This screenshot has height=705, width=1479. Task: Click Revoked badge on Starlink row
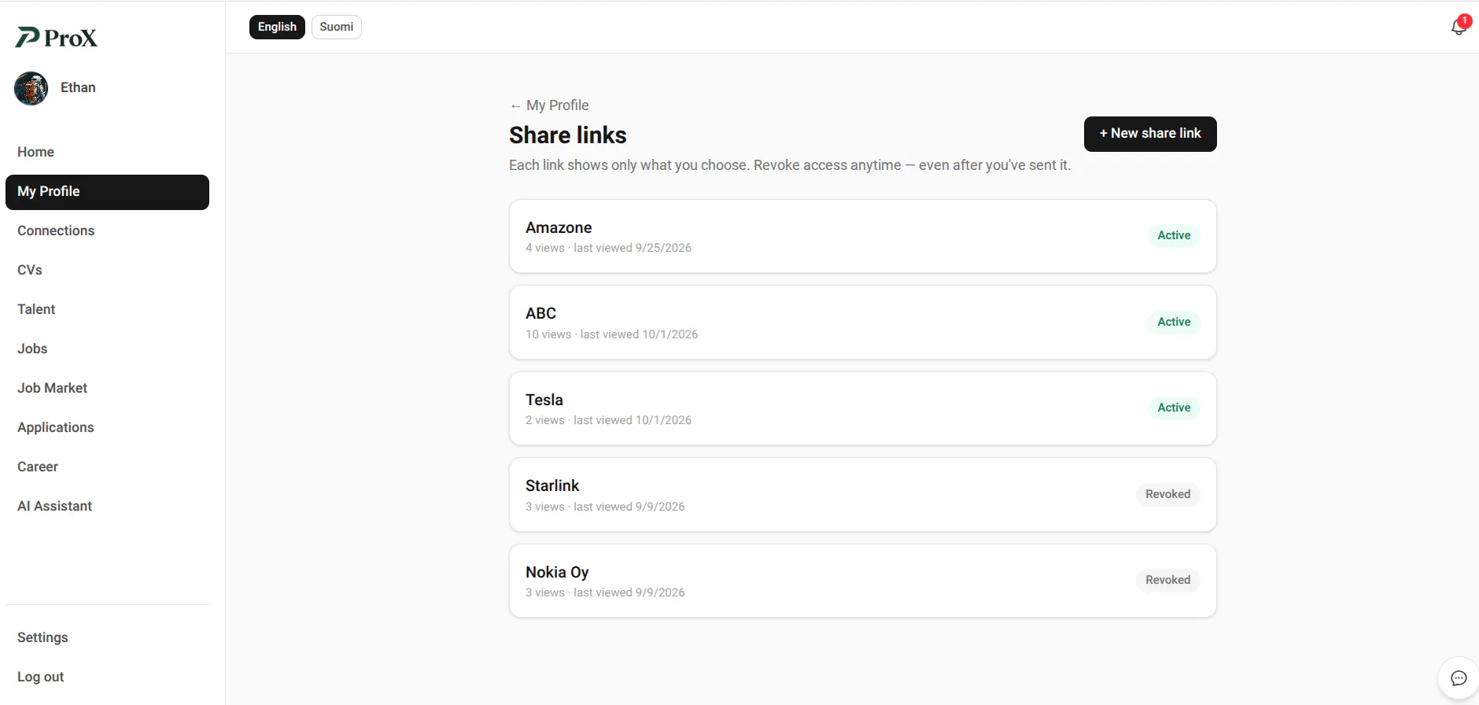[1167, 494]
